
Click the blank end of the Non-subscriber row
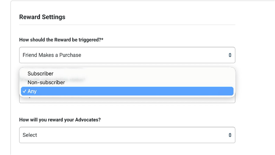[x=166, y=82]
